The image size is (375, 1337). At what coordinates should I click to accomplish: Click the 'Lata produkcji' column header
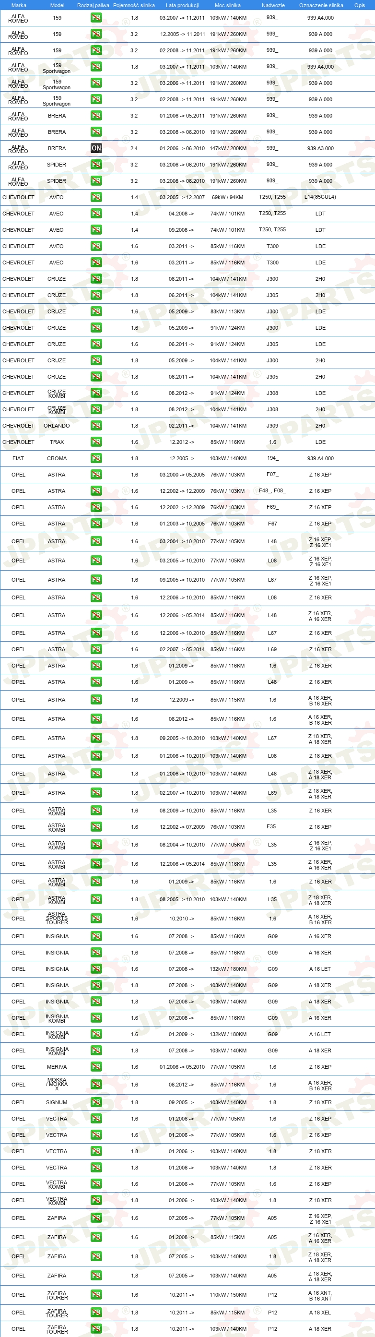(182, 5)
